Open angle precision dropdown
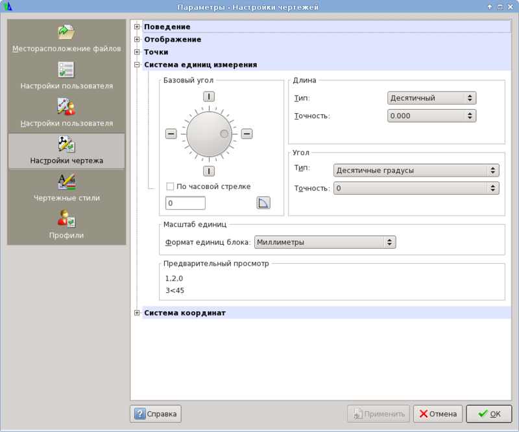519x432 pixels. 416,188
